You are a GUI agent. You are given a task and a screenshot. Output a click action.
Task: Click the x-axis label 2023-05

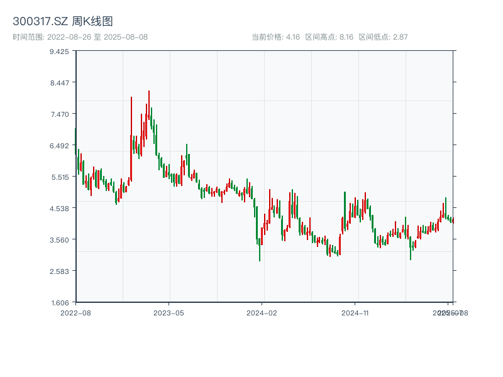[x=169, y=313]
